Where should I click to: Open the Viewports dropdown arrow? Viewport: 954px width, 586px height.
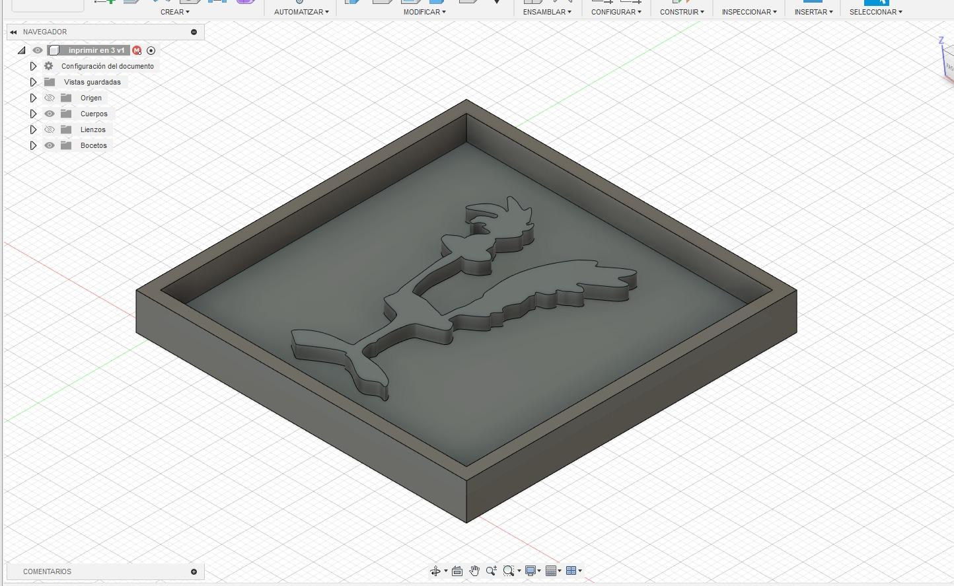[581, 571]
